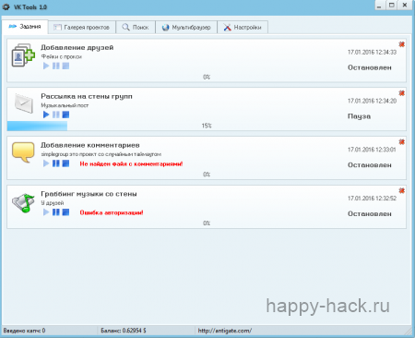Click the Фейки с прокси project name
The width and height of the screenshot is (415, 338).
click(62, 56)
